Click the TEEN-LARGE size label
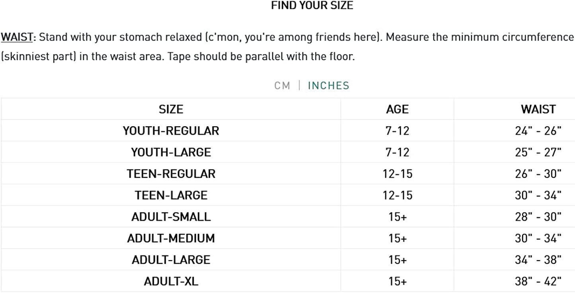The height and width of the screenshot is (293, 575). coord(171,195)
